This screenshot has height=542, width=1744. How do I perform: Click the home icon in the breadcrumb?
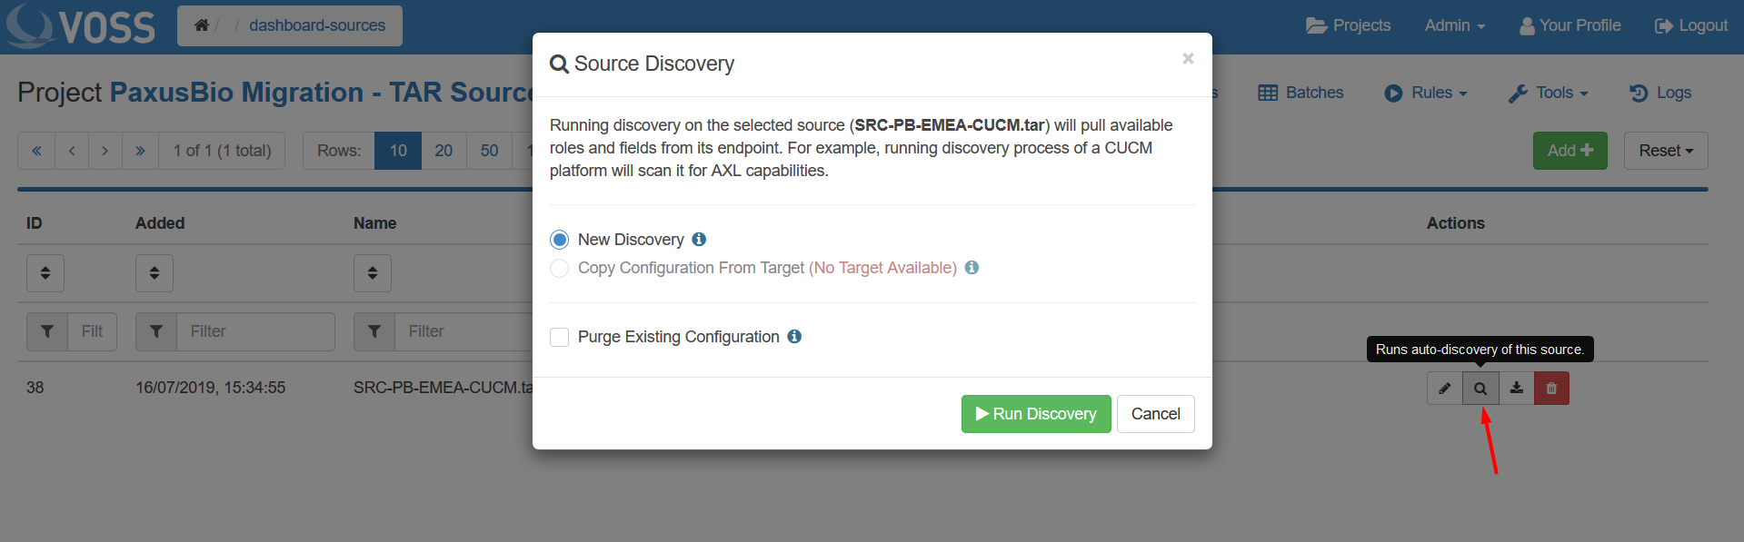coord(202,25)
